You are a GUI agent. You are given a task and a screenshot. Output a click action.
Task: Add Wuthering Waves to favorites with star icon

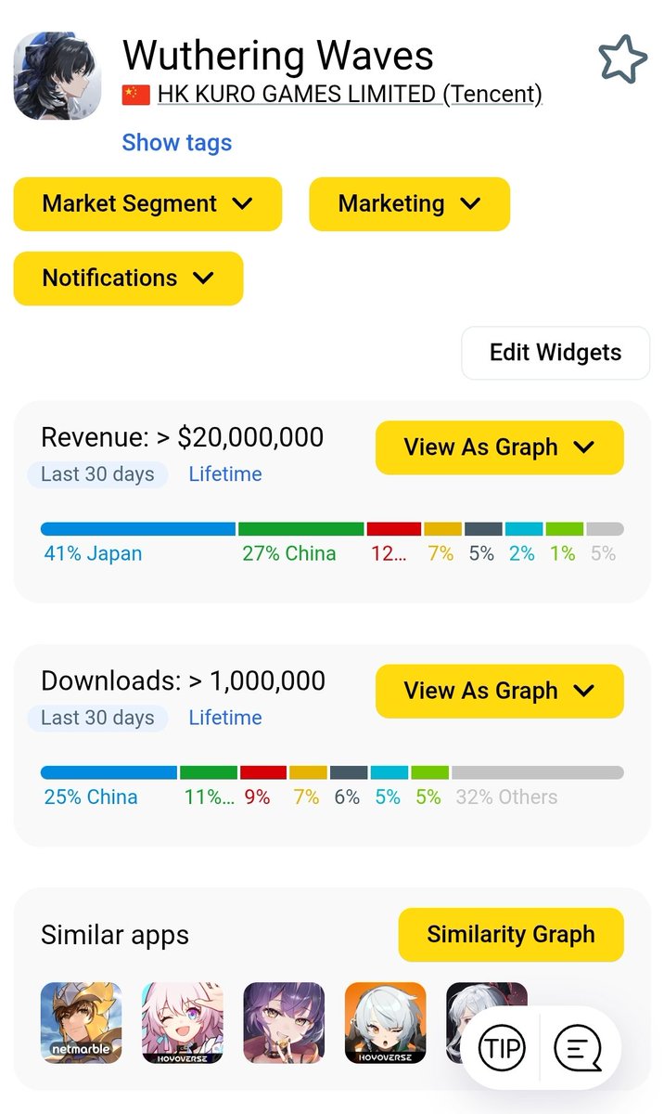tap(622, 59)
